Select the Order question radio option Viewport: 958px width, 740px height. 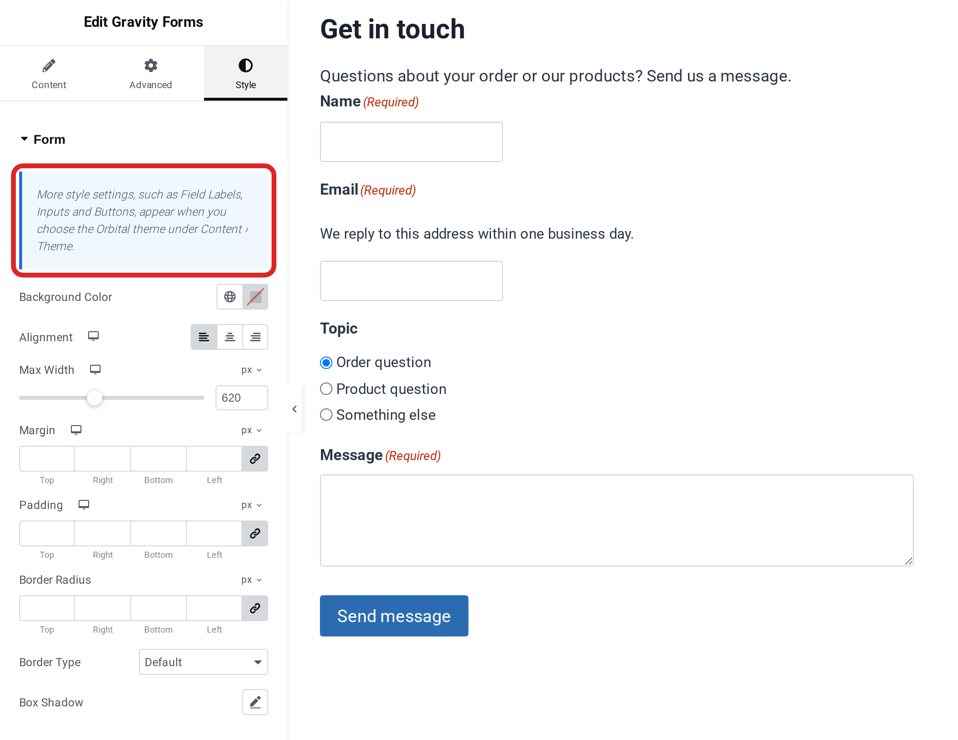point(326,363)
